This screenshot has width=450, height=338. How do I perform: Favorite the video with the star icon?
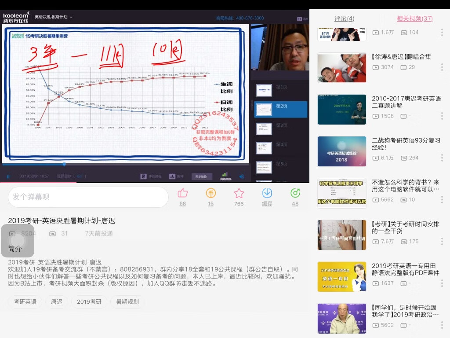point(239,193)
